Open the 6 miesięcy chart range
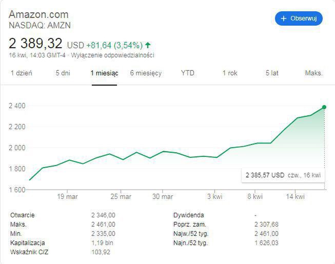This screenshot has height=264, width=335. 146,73
